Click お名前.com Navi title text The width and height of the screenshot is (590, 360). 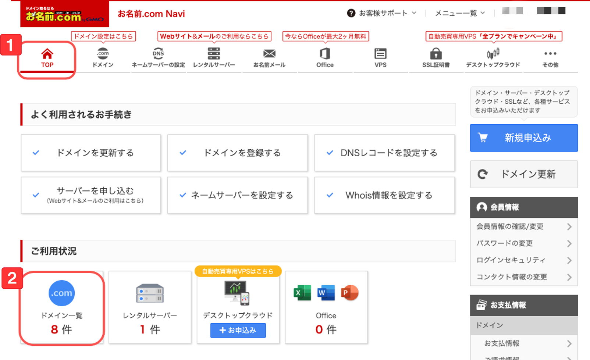(x=151, y=14)
